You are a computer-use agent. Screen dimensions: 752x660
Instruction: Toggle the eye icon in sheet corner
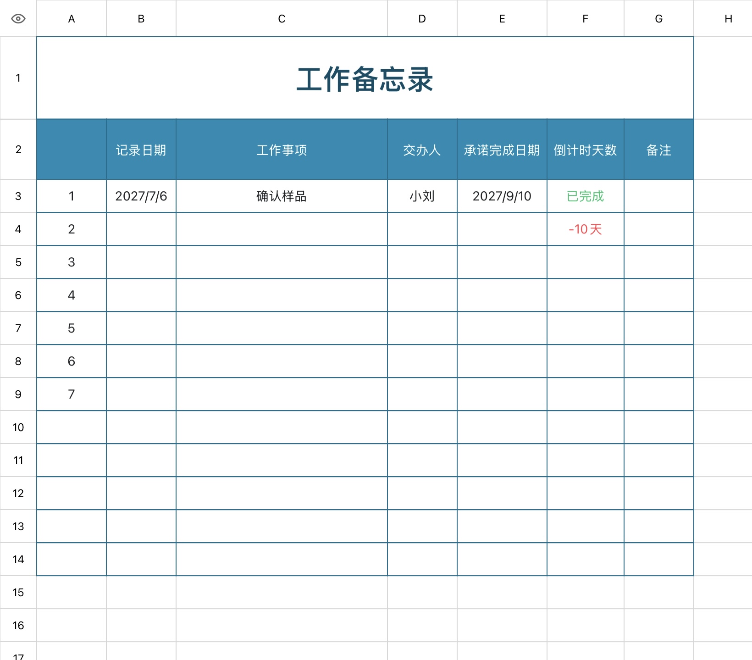point(18,18)
